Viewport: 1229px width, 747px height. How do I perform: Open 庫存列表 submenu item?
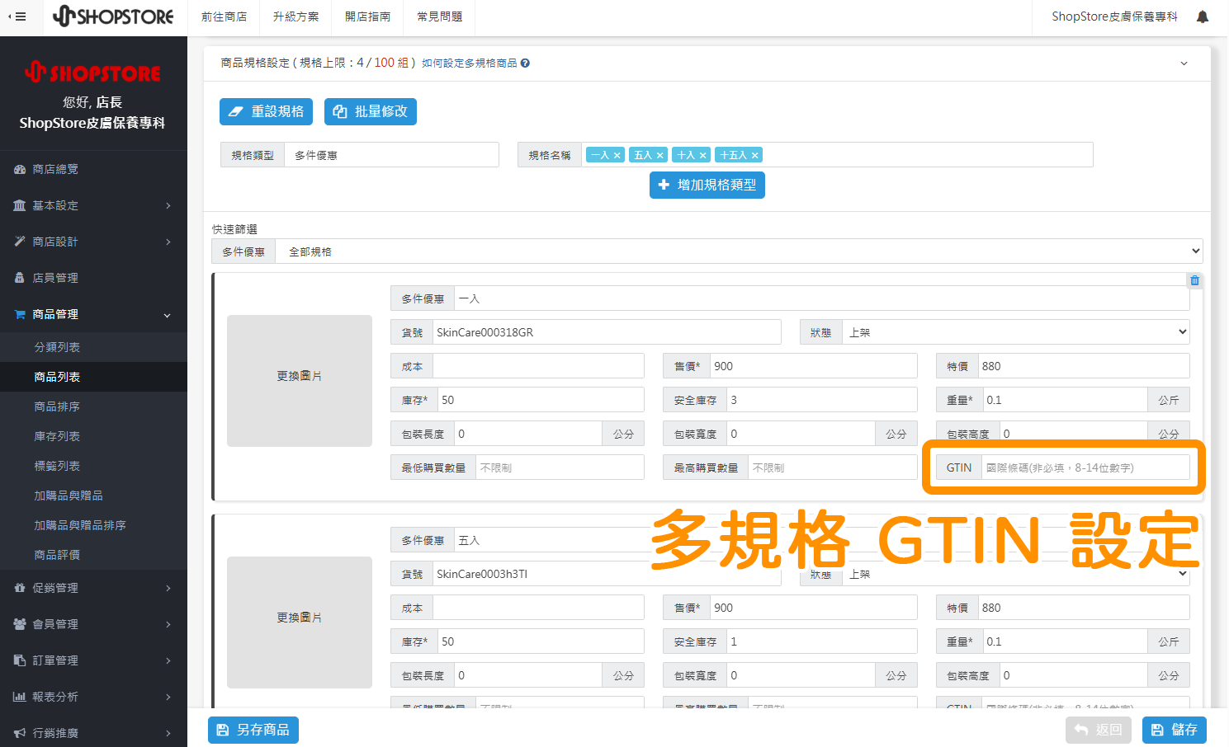tap(93, 436)
